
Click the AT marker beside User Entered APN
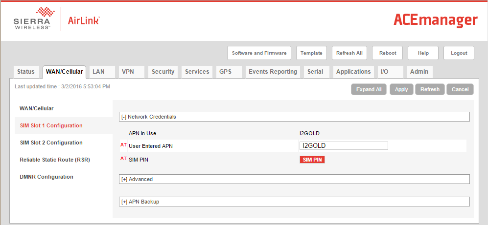click(x=123, y=144)
